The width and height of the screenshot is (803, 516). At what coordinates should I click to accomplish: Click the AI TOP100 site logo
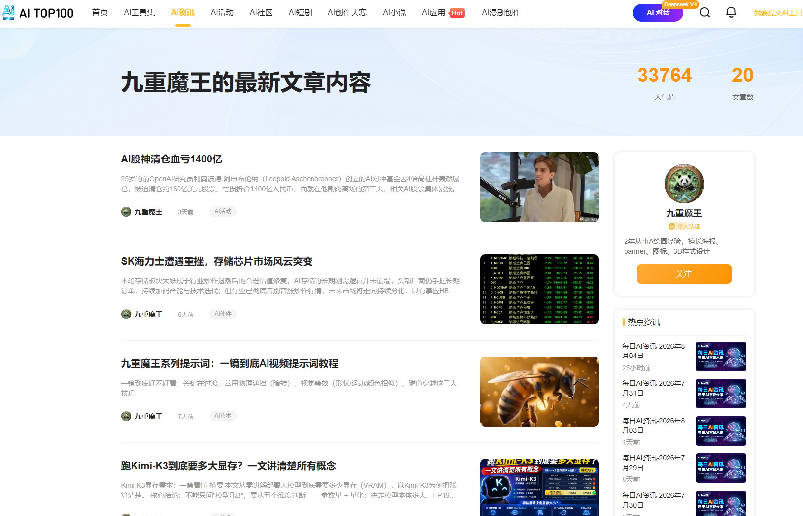click(38, 13)
